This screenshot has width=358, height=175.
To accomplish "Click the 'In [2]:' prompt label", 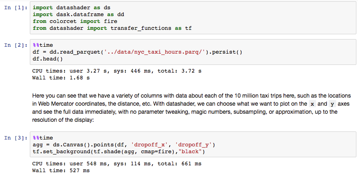I will point(16,45).
